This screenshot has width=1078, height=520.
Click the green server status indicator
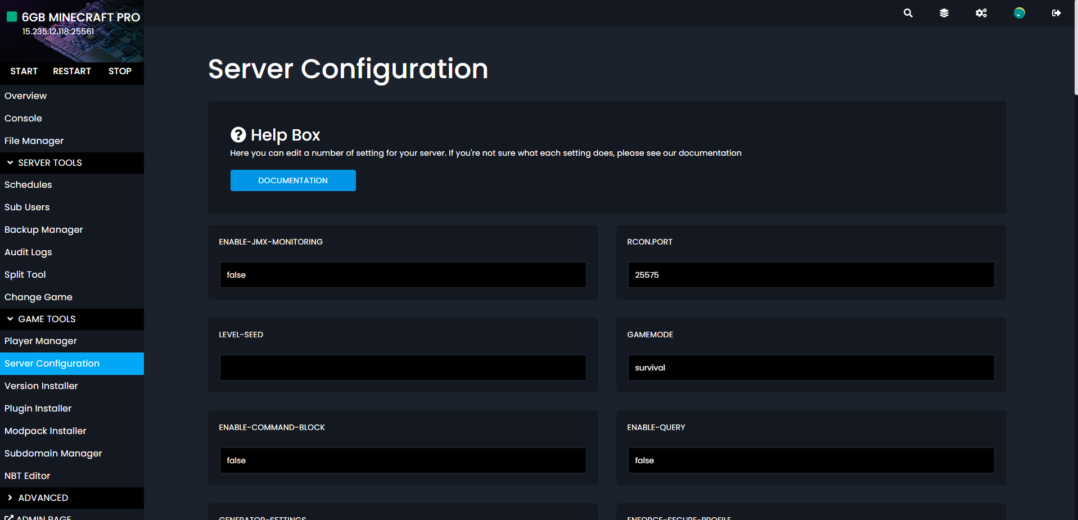coord(12,17)
